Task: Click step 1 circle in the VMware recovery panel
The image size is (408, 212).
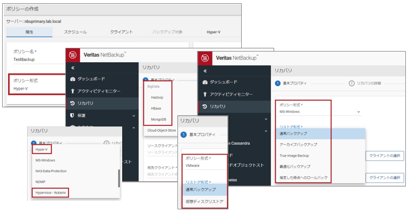Action: (x=183, y=134)
